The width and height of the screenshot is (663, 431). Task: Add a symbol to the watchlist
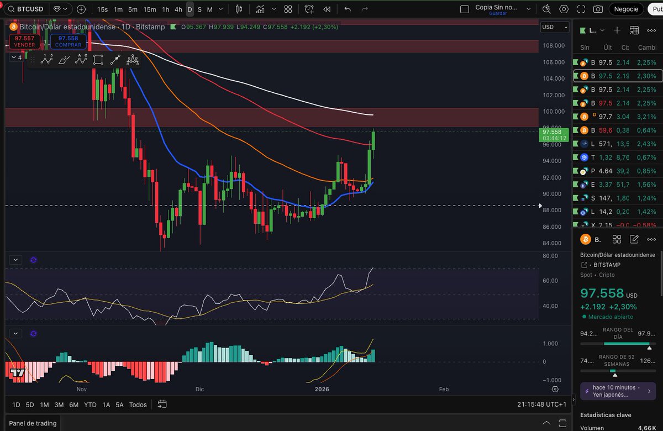click(617, 30)
